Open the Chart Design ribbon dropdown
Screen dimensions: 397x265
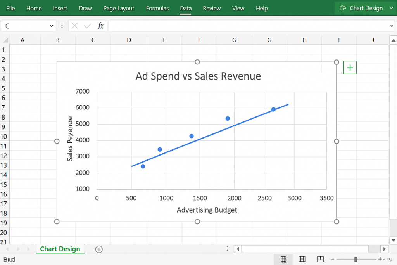click(391, 8)
